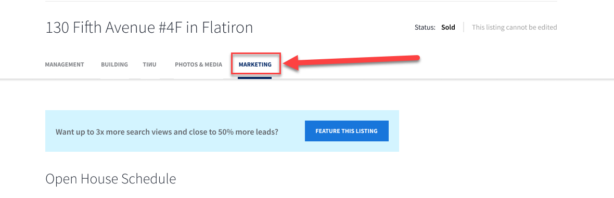This screenshot has width=614, height=198.
Task: Click the Open House Schedule heading
Action: pyautogui.click(x=111, y=178)
